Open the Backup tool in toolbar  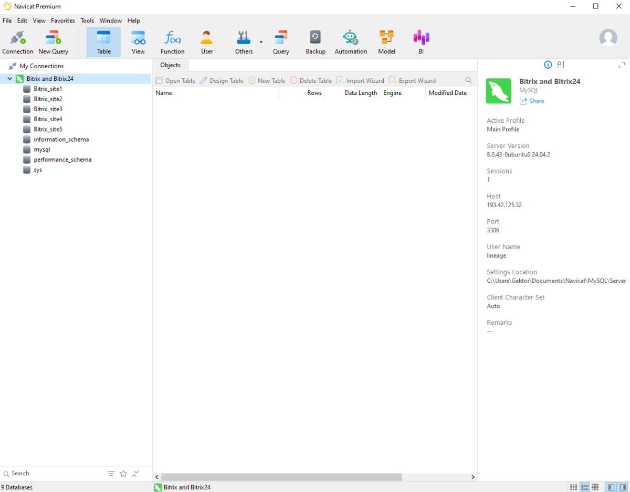click(x=316, y=42)
